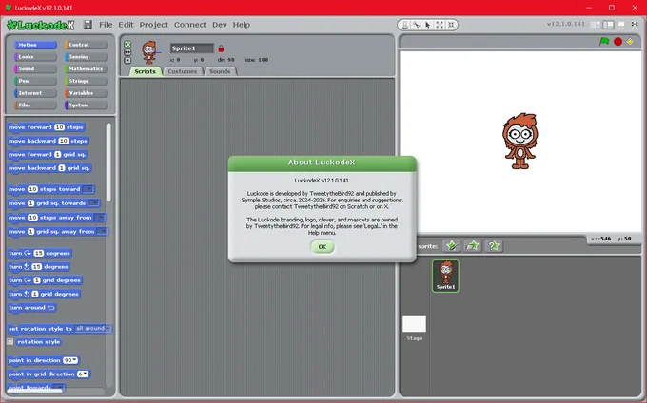This screenshot has height=403, width=647.
Task: Select the Sensing block category
Action: point(86,56)
